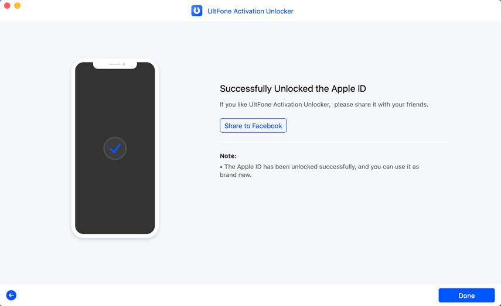Screen dimensions: 501x306
Task: Click the dark phone screen illustration
Action: point(115,193)
